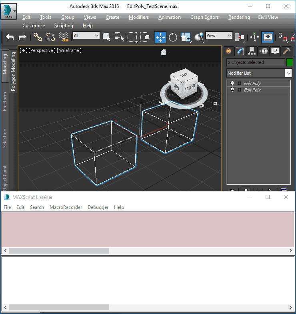Open the Utilities hammer panel tab
The width and height of the screenshot is (296, 314).
286,51
